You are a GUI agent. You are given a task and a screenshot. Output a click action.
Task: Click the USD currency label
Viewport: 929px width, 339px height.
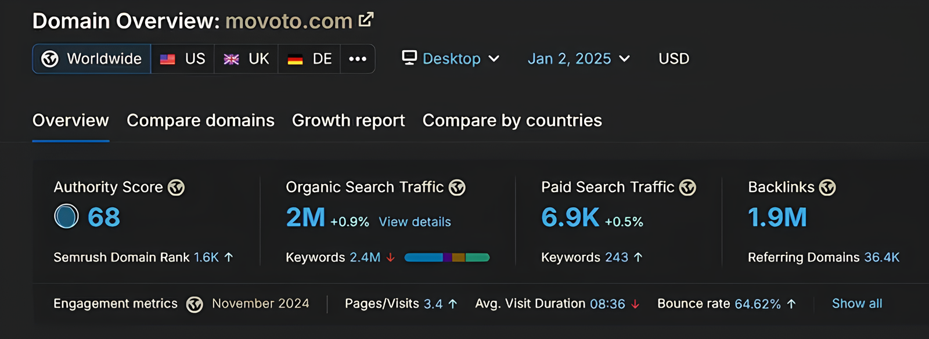[x=674, y=59]
